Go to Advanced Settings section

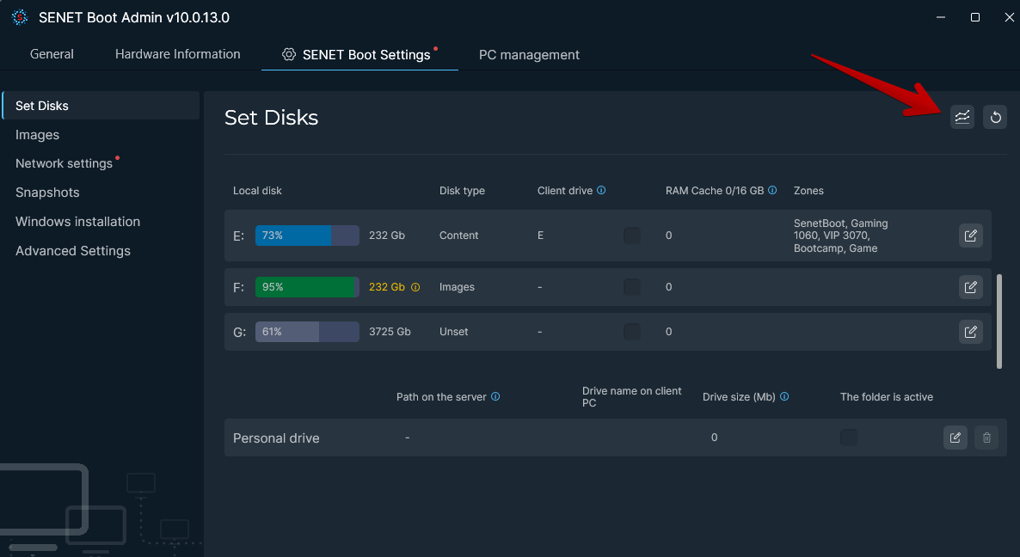click(x=72, y=250)
